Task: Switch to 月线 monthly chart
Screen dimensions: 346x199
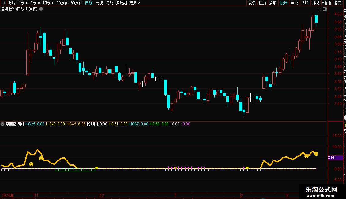Action: click(x=109, y=3)
